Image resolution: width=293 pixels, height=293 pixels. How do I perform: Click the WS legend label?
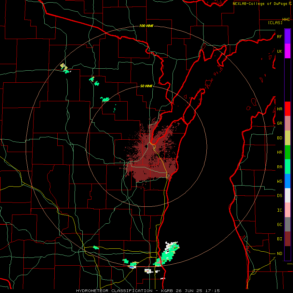[x=279, y=181]
